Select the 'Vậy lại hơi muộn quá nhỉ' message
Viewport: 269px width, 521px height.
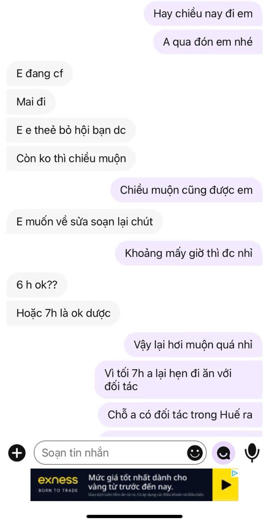point(193,345)
